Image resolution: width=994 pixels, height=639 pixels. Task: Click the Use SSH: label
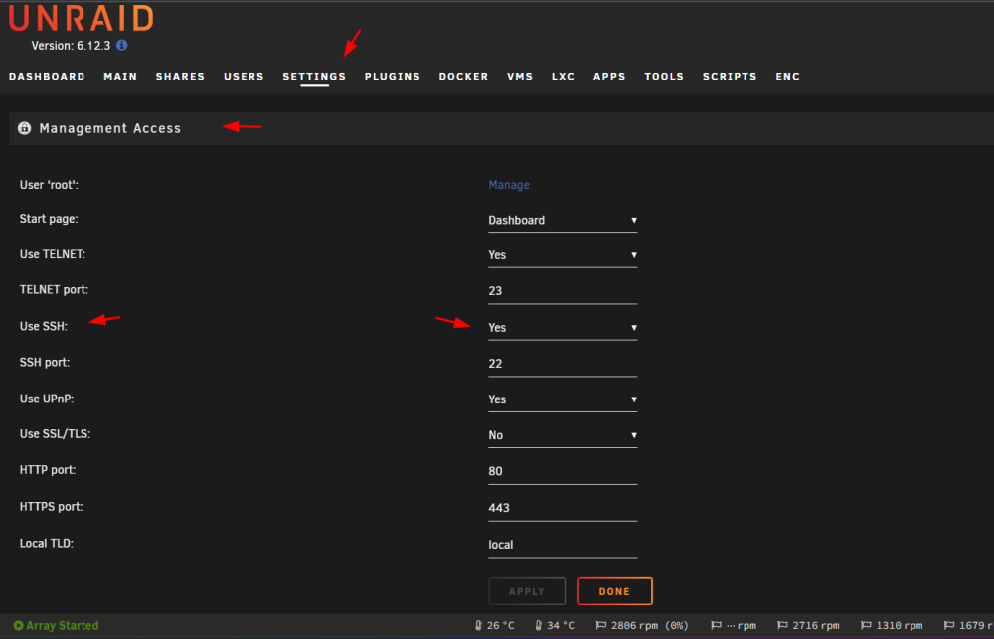[x=43, y=327]
